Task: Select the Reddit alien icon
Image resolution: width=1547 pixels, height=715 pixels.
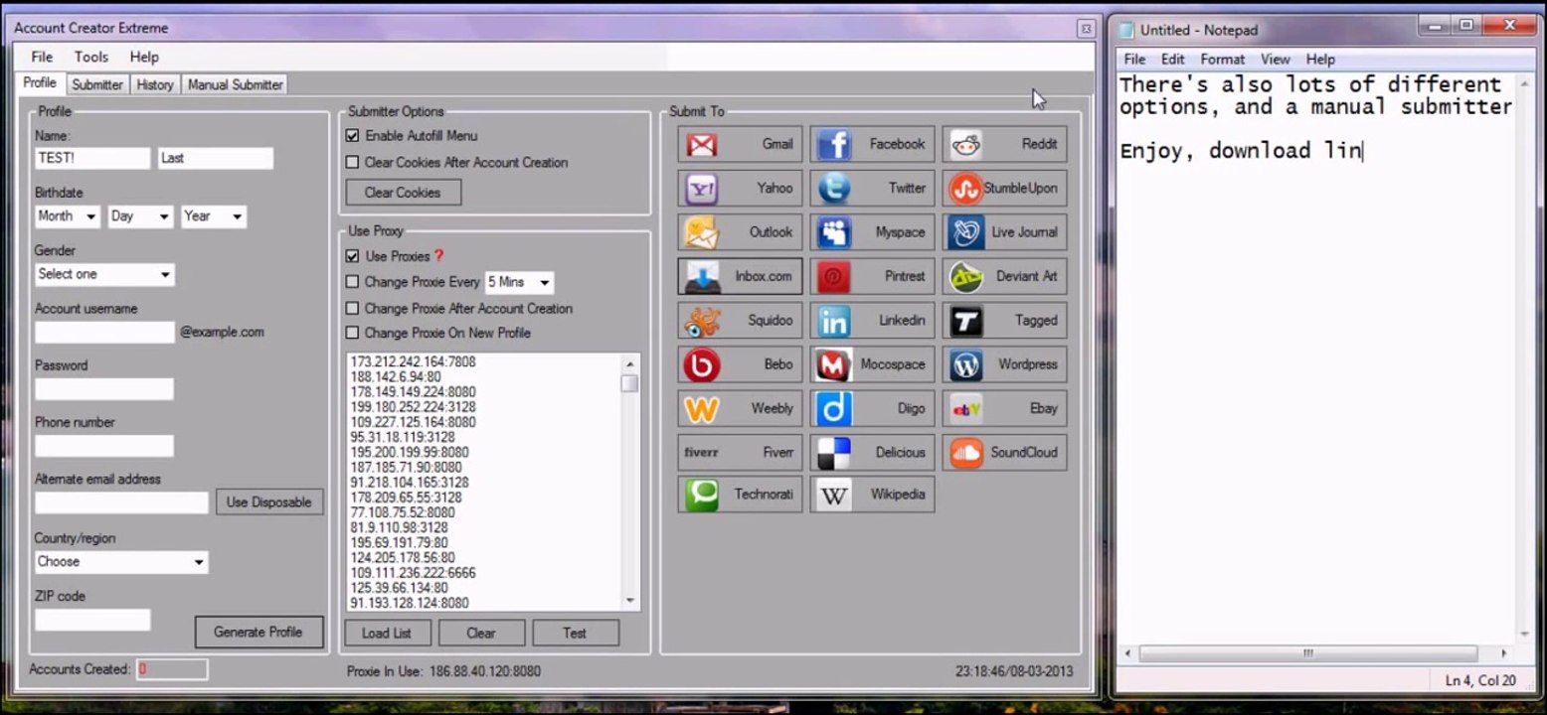Action: coord(965,144)
